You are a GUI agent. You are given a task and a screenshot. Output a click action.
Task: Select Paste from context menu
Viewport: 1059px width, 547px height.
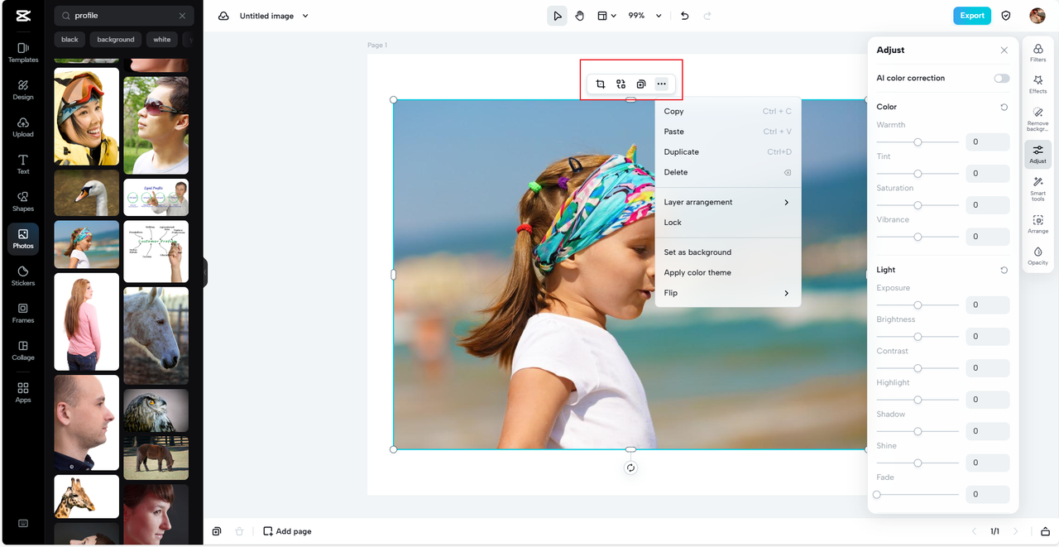tap(726, 132)
